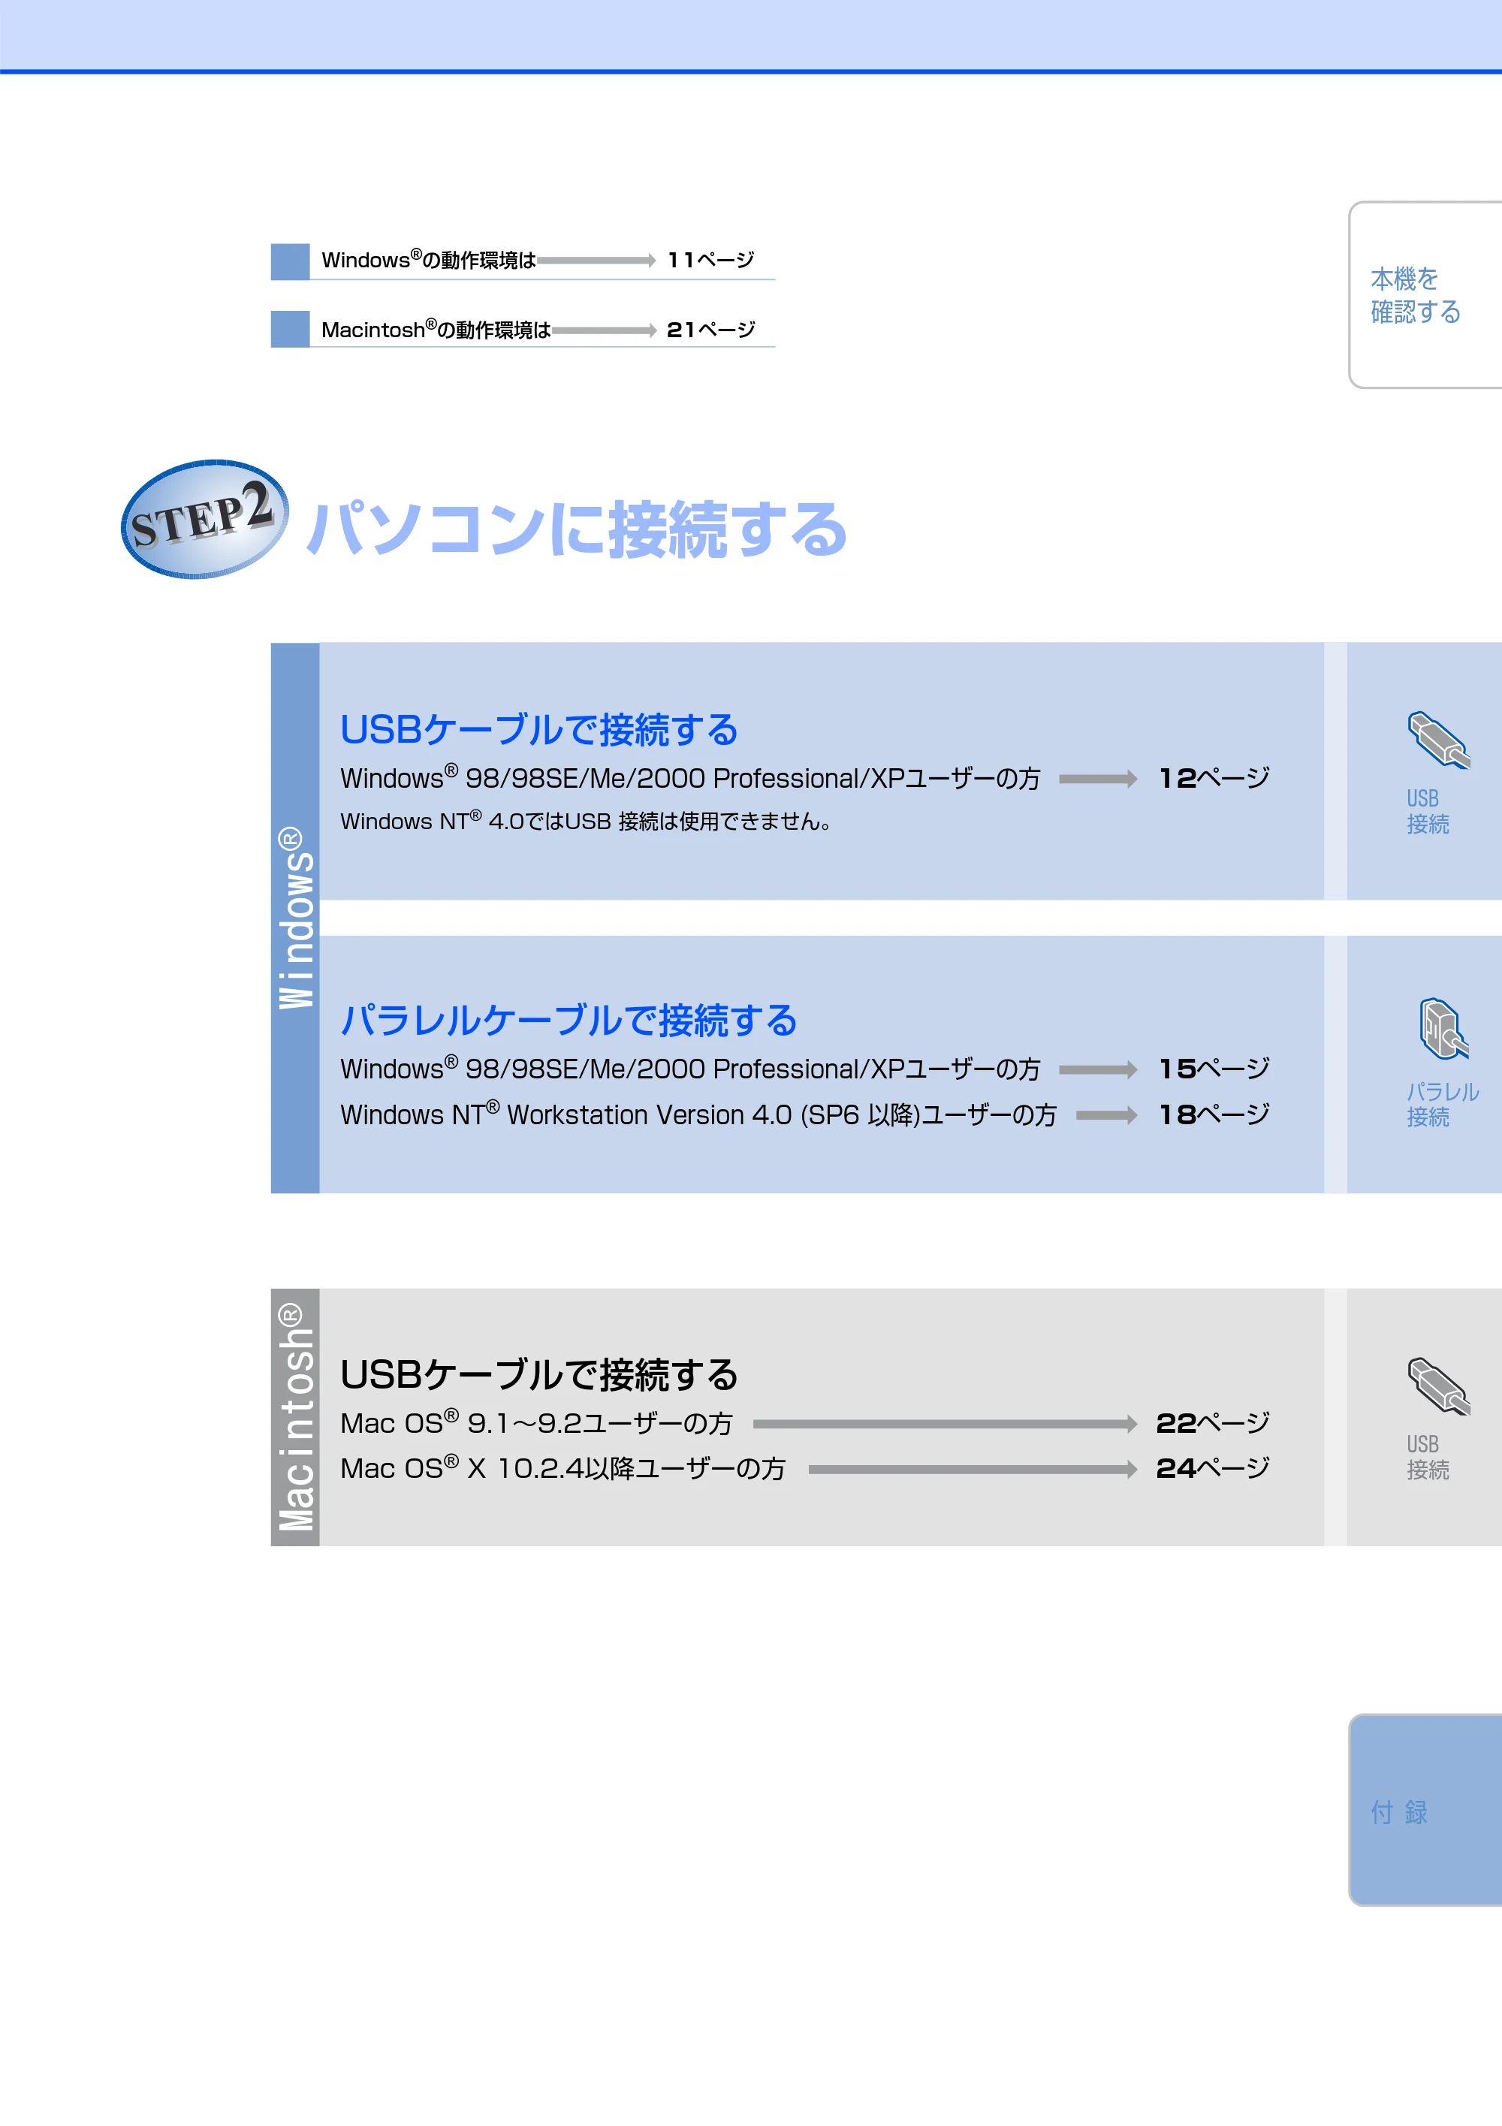Click the vertical Windows section label
Viewport: 1502px width, 2126px height.
pyautogui.click(x=295, y=918)
